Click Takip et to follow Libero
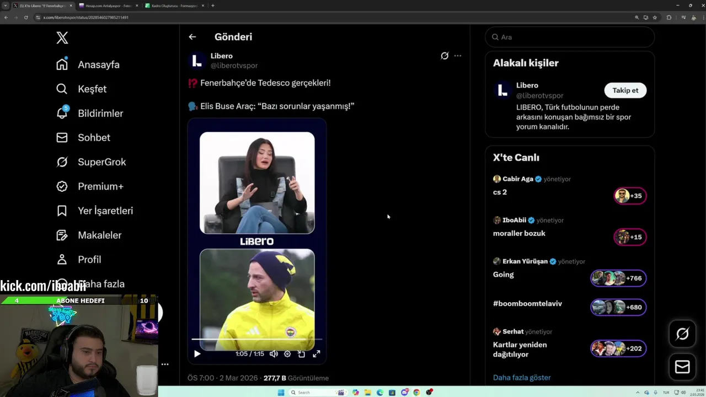Screen dimensions: 706x397 coord(625,90)
